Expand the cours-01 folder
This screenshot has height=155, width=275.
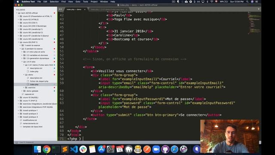click(18, 16)
